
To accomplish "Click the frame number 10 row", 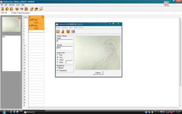I will coord(25,46).
